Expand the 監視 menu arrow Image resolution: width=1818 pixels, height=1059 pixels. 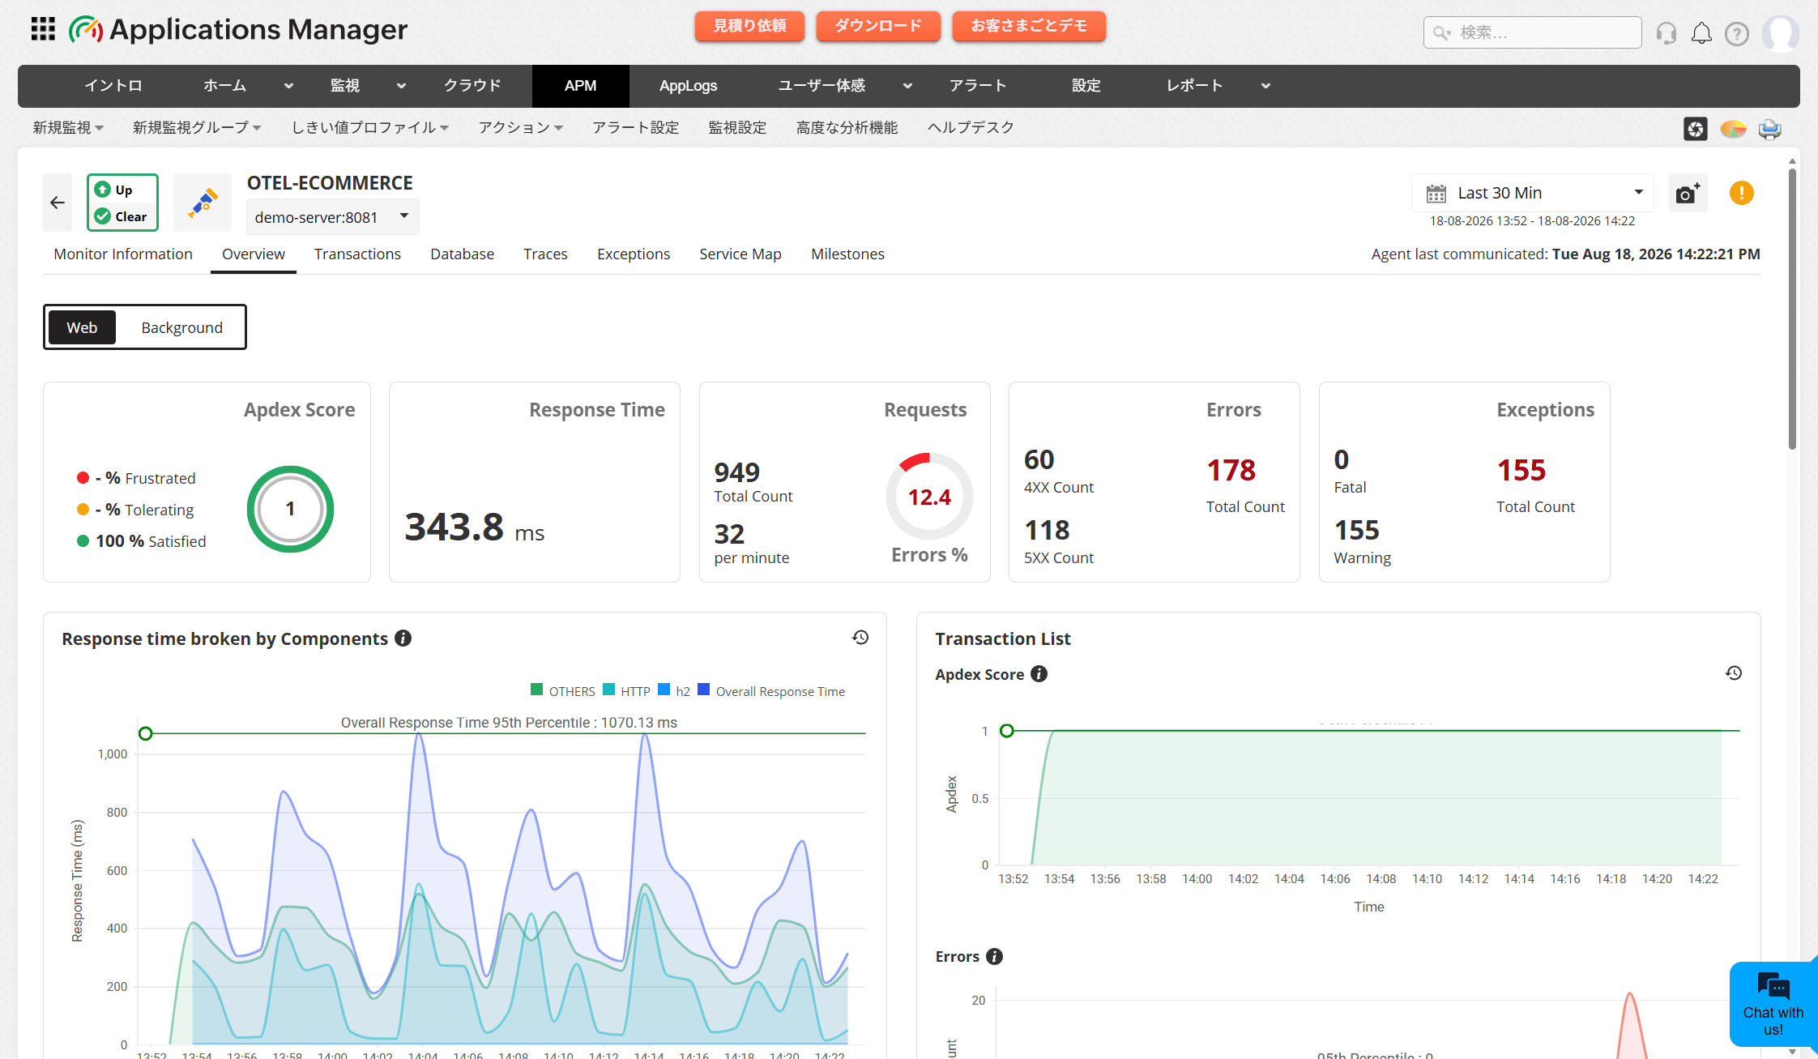401,86
